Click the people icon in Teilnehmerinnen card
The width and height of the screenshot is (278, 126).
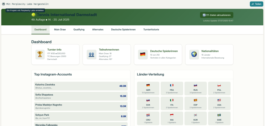(91, 54)
